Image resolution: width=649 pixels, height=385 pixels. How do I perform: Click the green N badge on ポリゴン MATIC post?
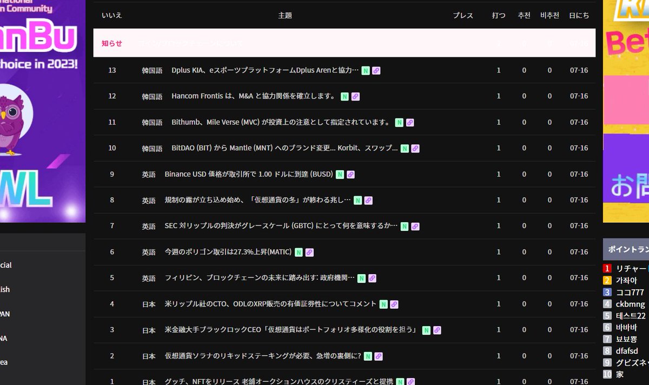(299, 252)
